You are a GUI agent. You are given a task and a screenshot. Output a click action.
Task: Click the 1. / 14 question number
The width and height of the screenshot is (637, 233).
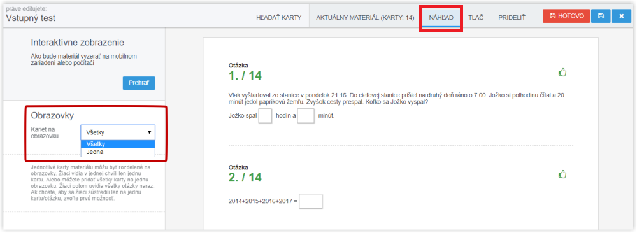click(245, 76)
